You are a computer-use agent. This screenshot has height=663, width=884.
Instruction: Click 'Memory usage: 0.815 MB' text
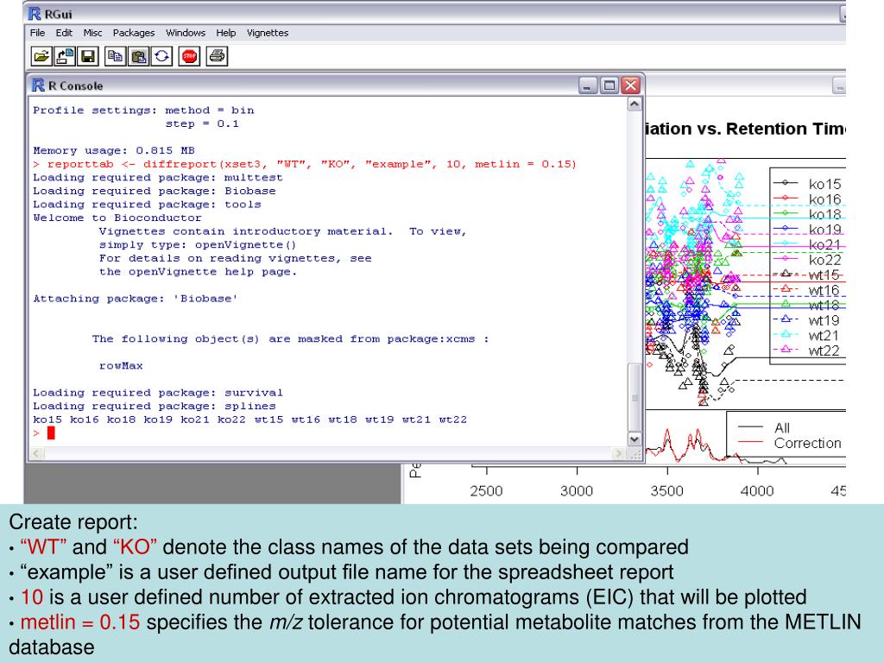tap(114, 150)
